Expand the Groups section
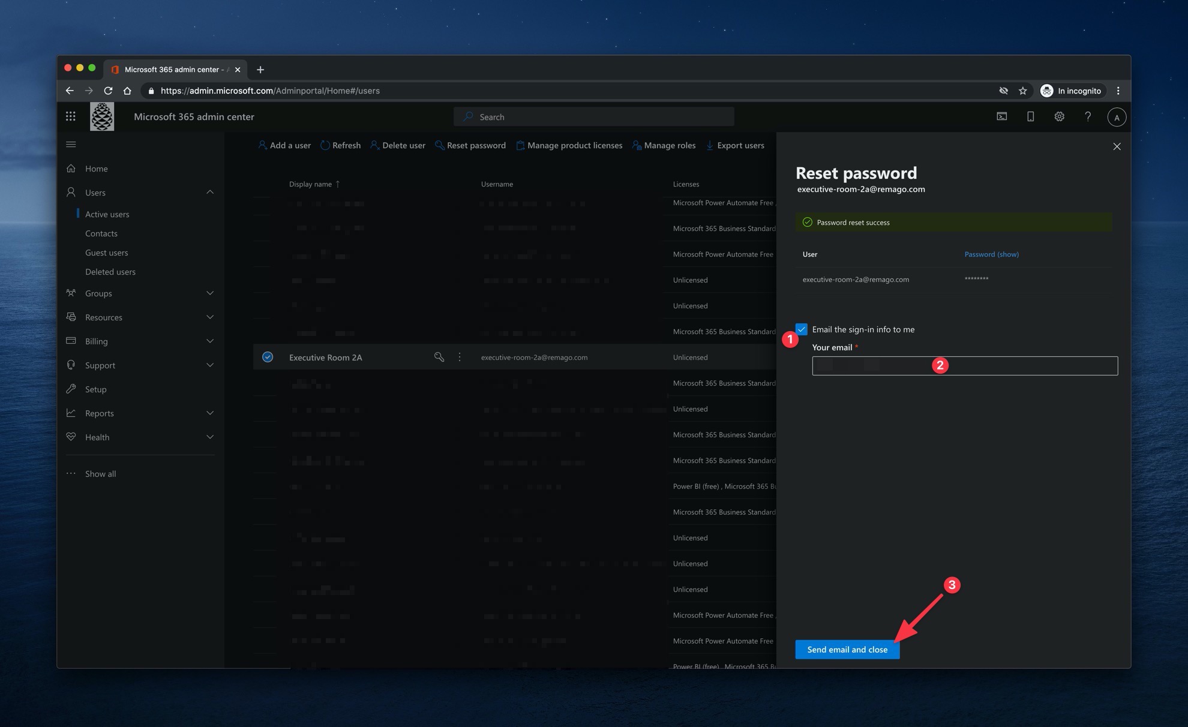1188x727 pixels. coord(210,293)
